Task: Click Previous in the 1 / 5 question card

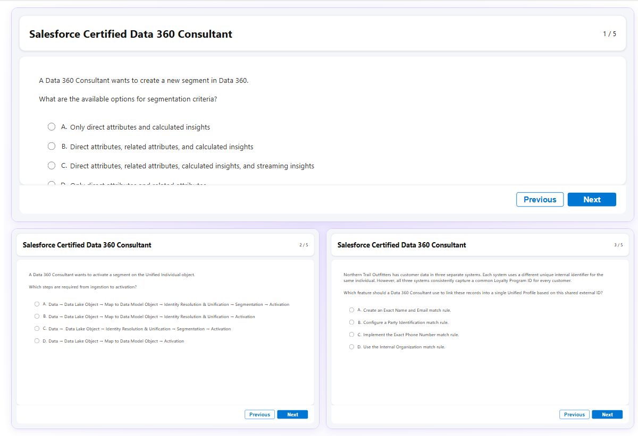Action: click(x=540, y=200)
